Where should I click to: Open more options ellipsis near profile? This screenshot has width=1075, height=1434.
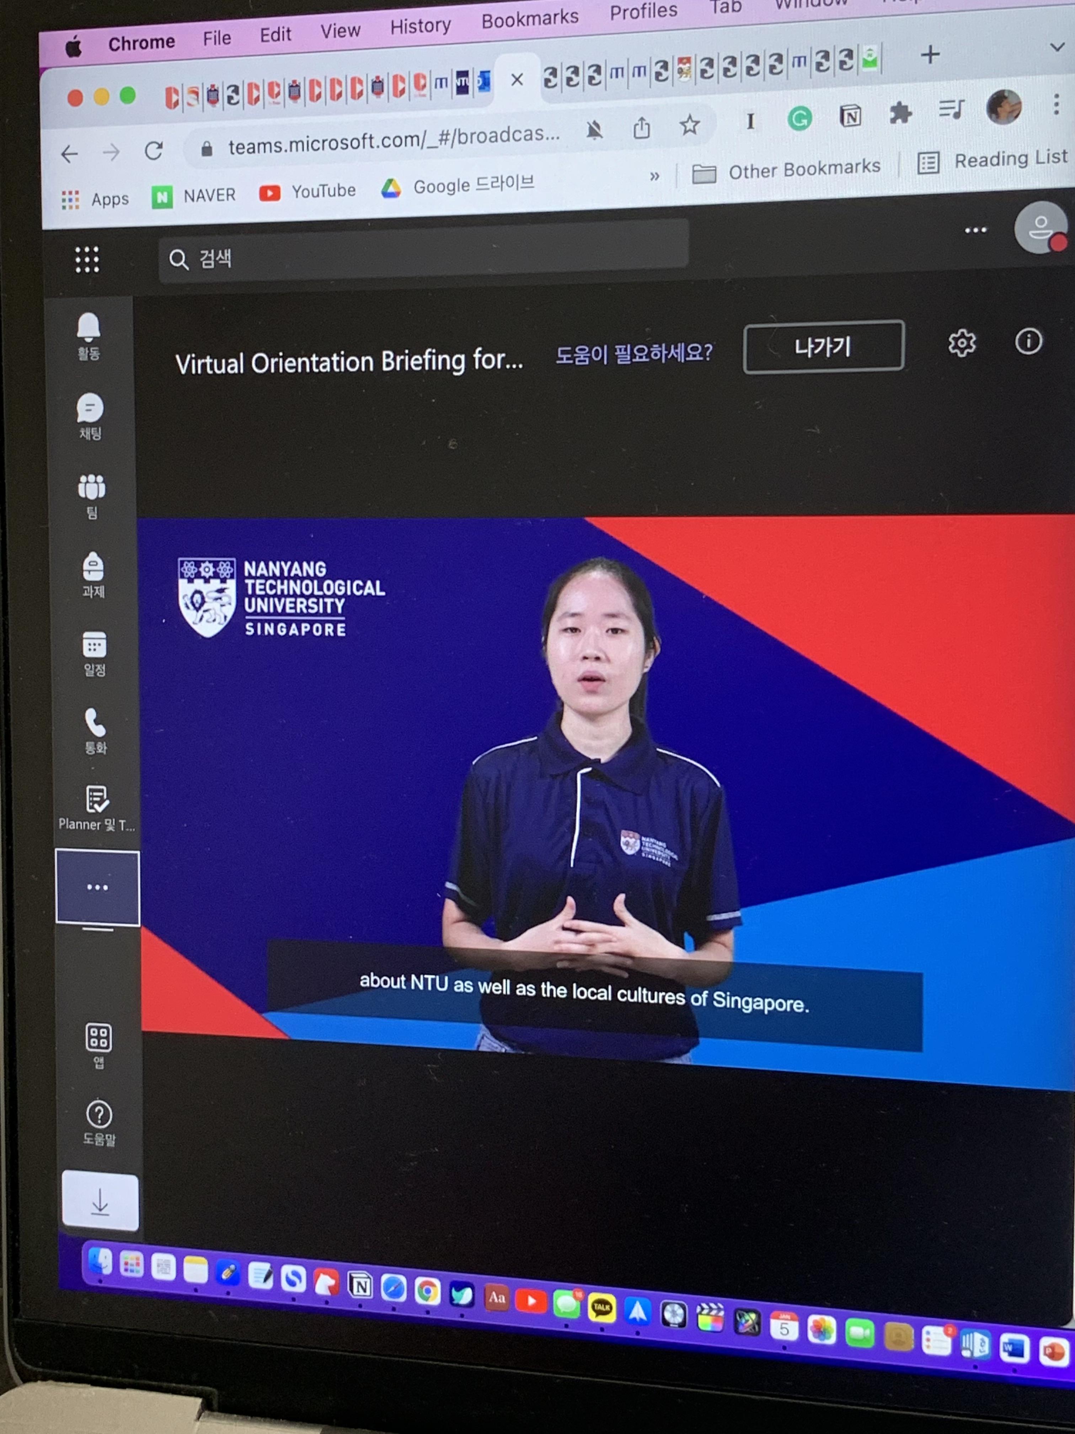point(975,230)
